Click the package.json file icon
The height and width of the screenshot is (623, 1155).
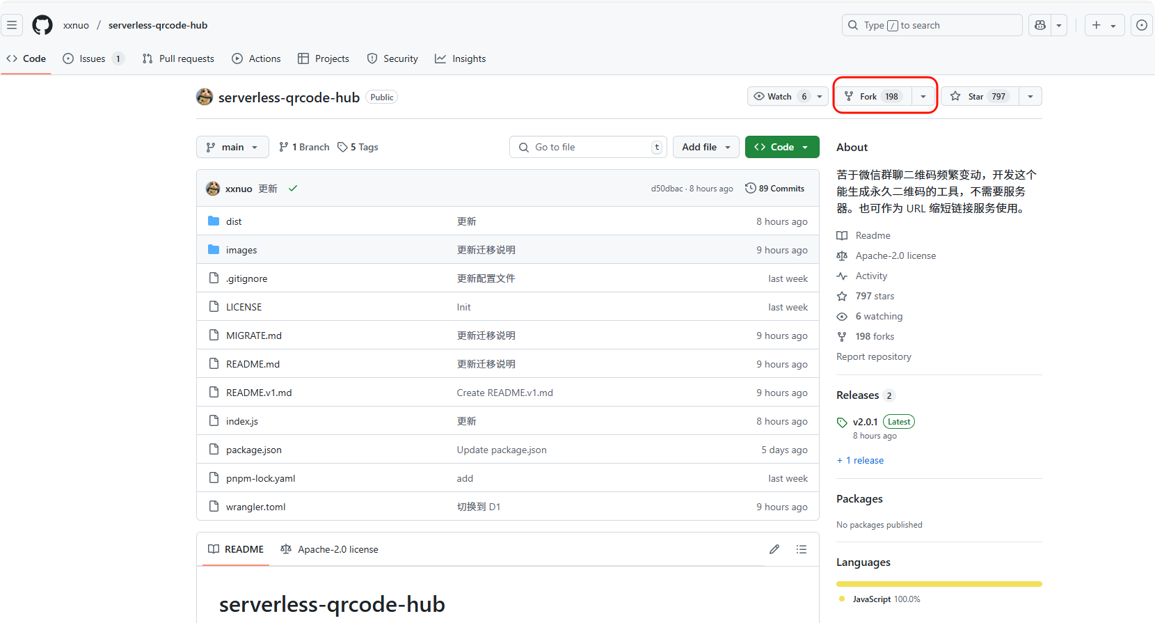(x=214, y=449)
